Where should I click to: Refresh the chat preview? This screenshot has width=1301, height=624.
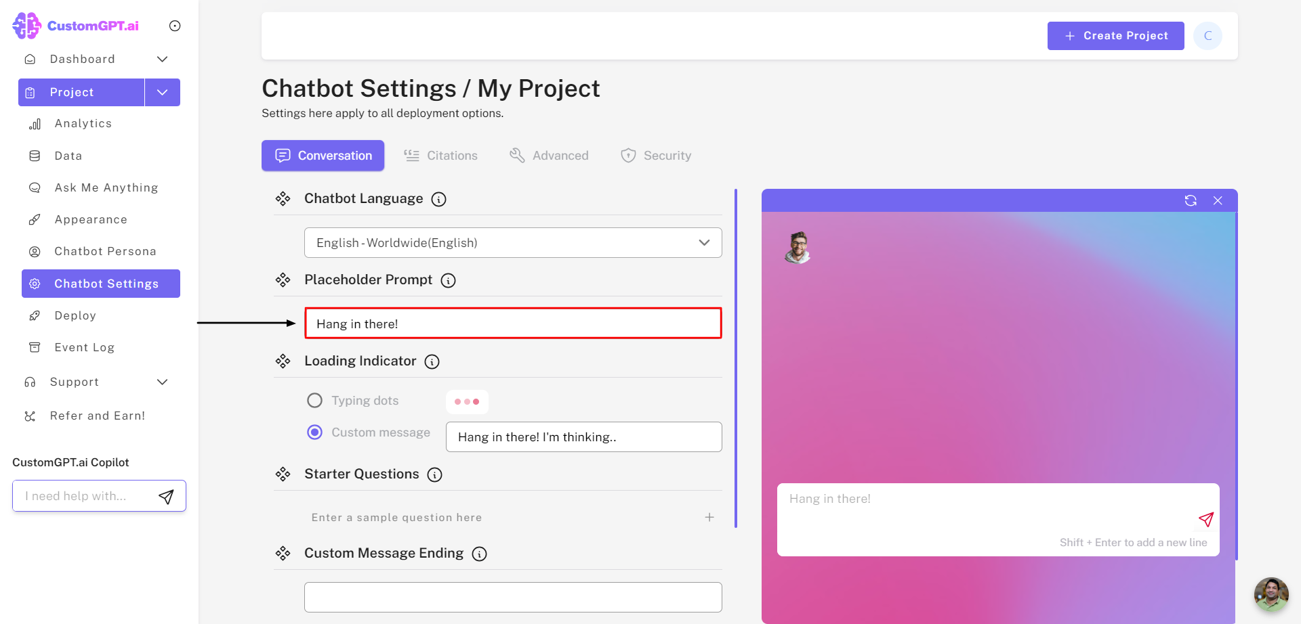[1191, 200]
